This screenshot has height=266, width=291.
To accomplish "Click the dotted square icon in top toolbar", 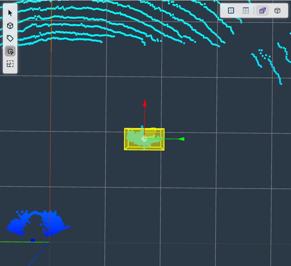I will coord(231,11).
